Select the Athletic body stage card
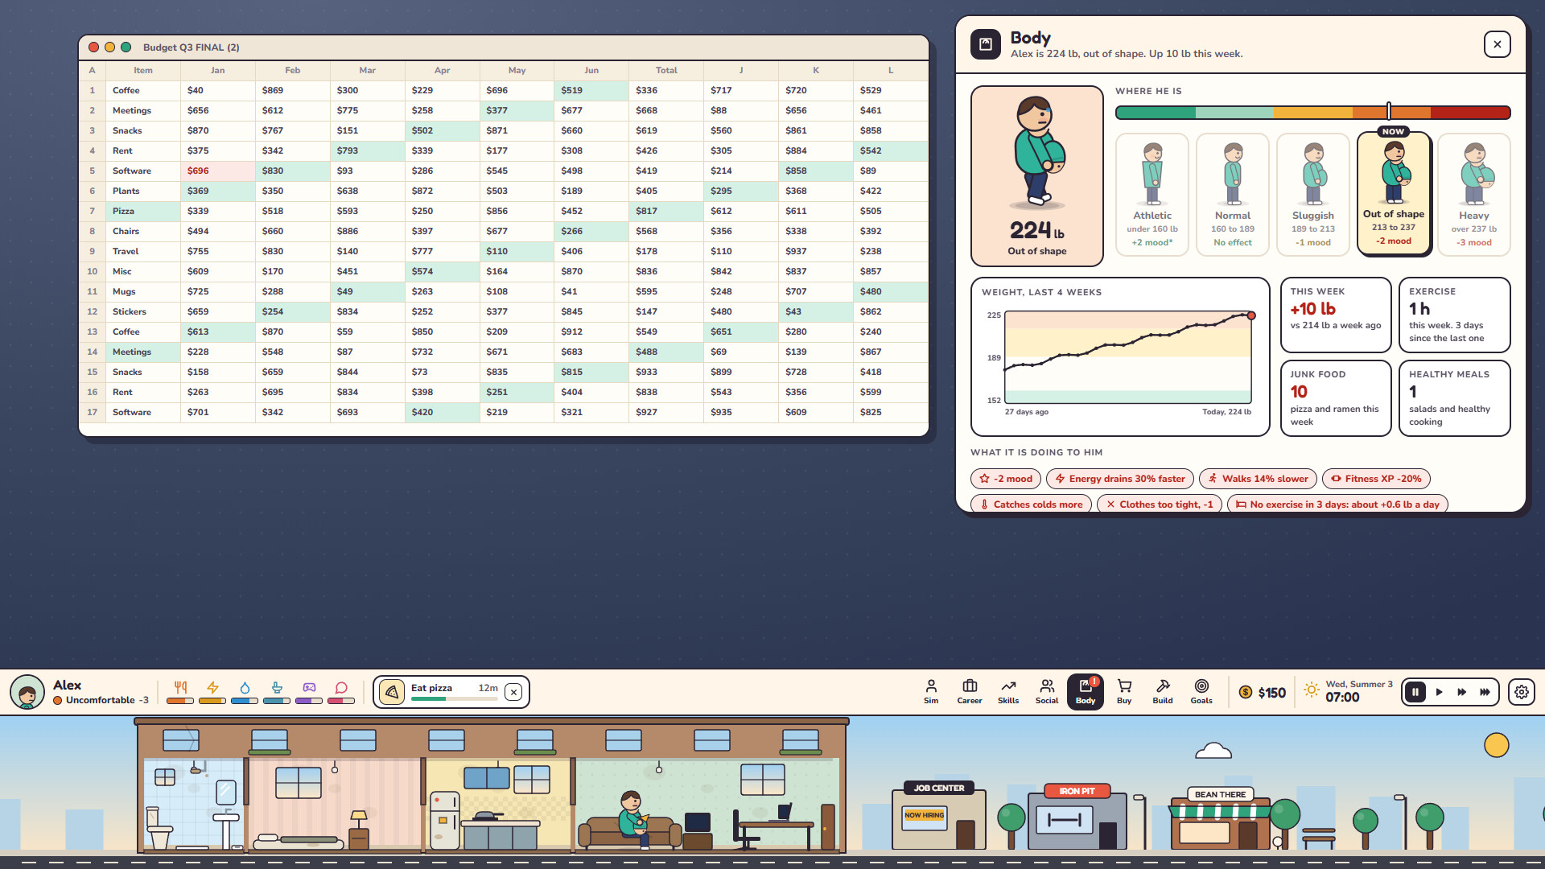Viewport: 1545px width, 869px height. (x=1152, y=195)
